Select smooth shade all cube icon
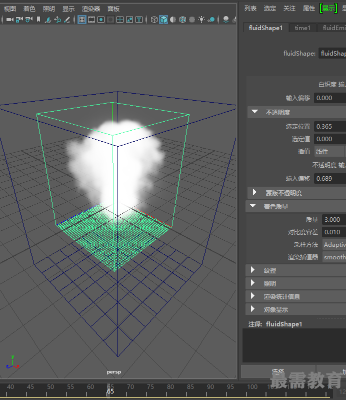Viewport: 346px width, 400px height. [163, 20]
